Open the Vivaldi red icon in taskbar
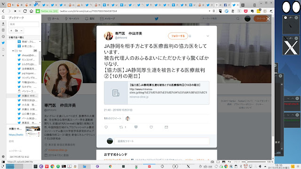Viewport: 301px width, 169px height. tap(47, 166)
